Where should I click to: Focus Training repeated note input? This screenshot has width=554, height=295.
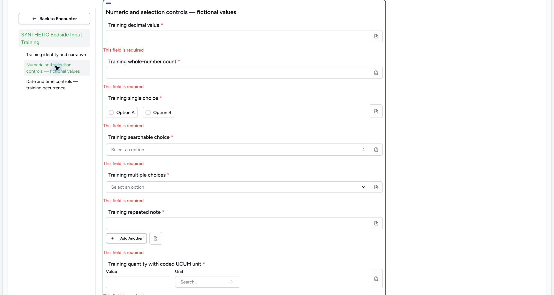[238, 223]
